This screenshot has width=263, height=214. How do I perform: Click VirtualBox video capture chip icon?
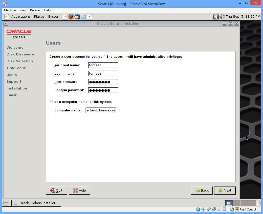224,209
